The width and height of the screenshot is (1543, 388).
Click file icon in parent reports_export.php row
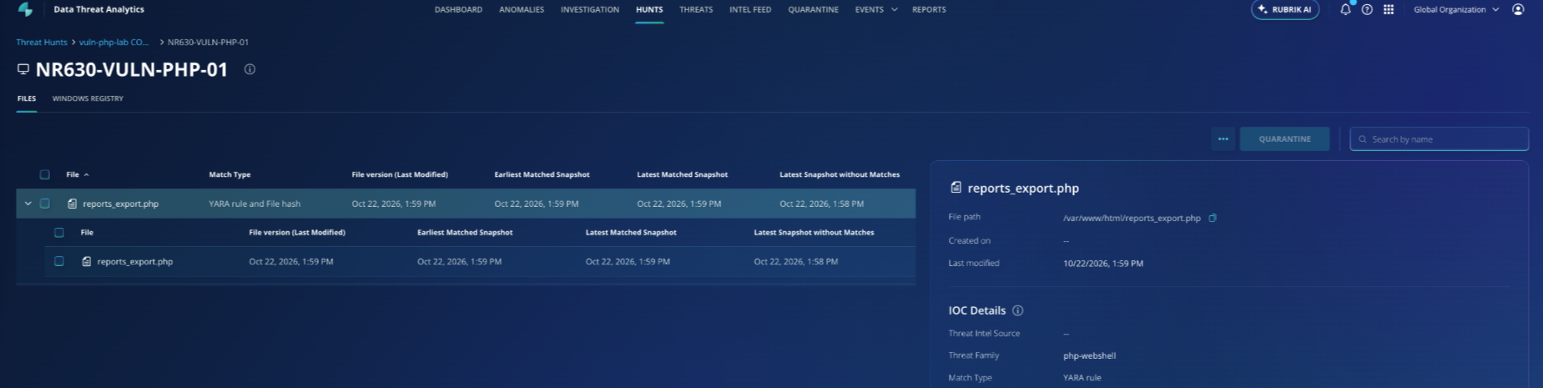[x=73, y=204]
